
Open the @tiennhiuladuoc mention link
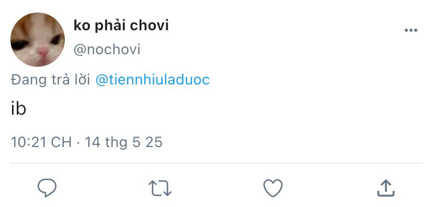point(152,80)
